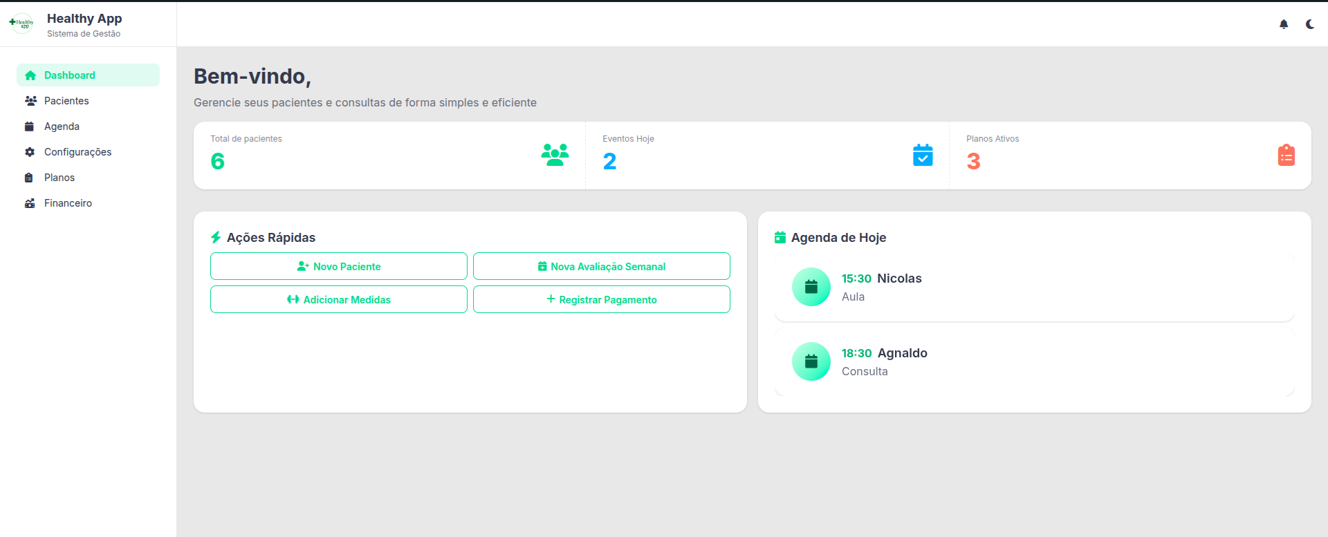Start a Nova Avaliação Semanal
This screenshot has height=537, width=1328.
[602, 266]
